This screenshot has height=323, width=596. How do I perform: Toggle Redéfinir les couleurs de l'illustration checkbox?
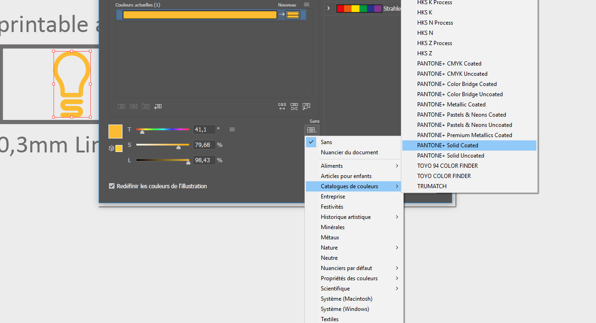(x=112, y=186)
